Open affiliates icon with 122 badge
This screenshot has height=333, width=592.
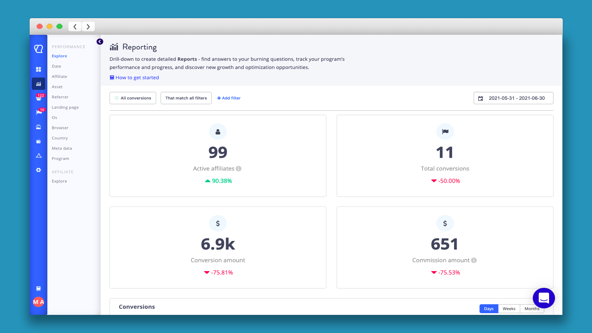(38, 98)
